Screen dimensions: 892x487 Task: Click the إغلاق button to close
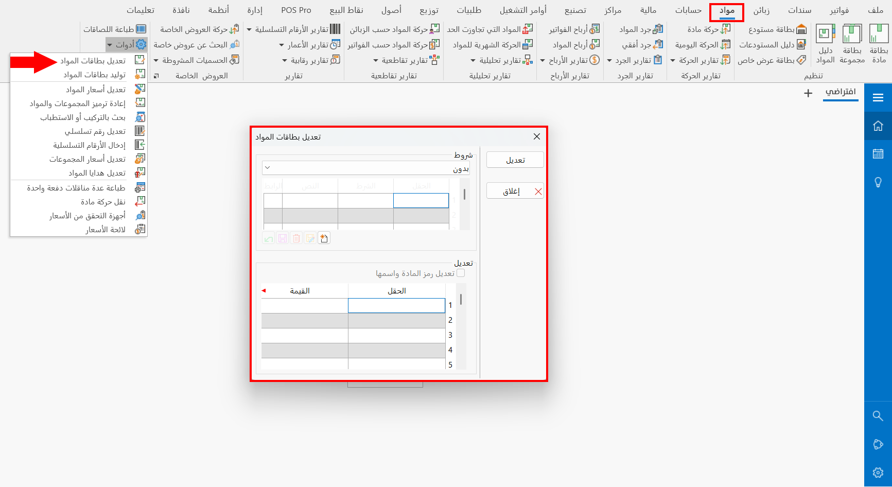click(515, 190)
